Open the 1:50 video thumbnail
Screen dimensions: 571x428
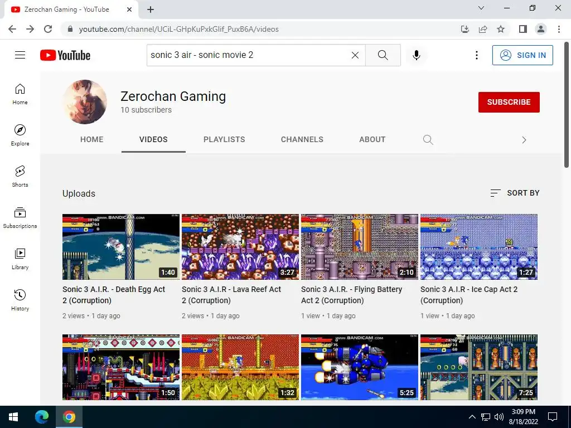(x=121, y=367)
